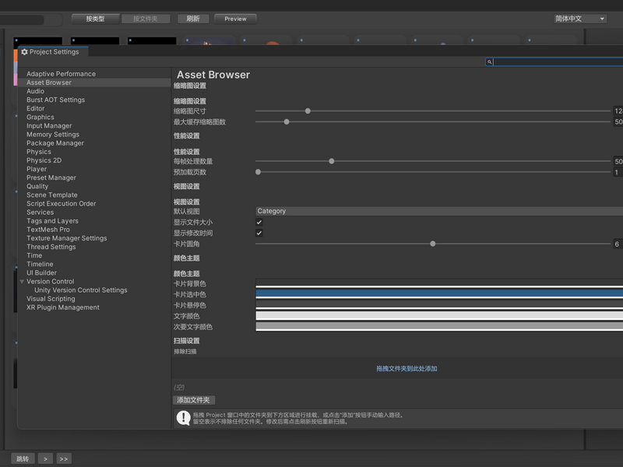The height and width of the screenshot is (467, 623).
Task: Collapse the Version Control tree arrow
Action: click(22, 282)
